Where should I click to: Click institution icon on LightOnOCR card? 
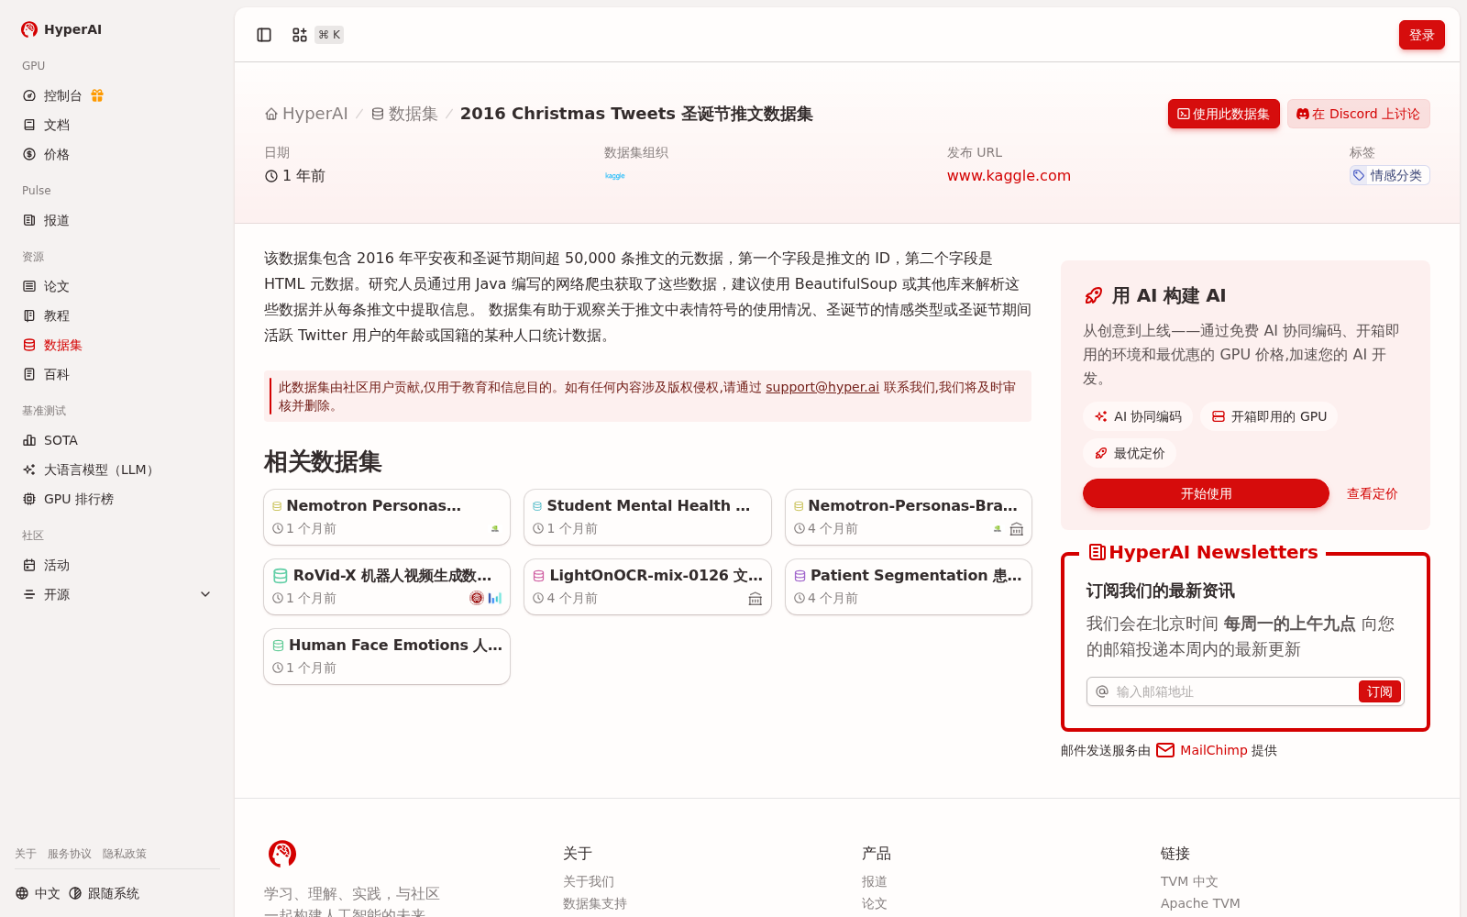756,599
